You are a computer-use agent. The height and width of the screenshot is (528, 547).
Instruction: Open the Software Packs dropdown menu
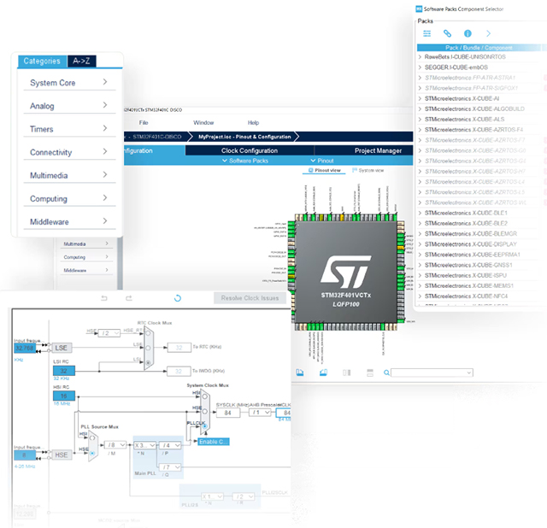click(245, 161)
